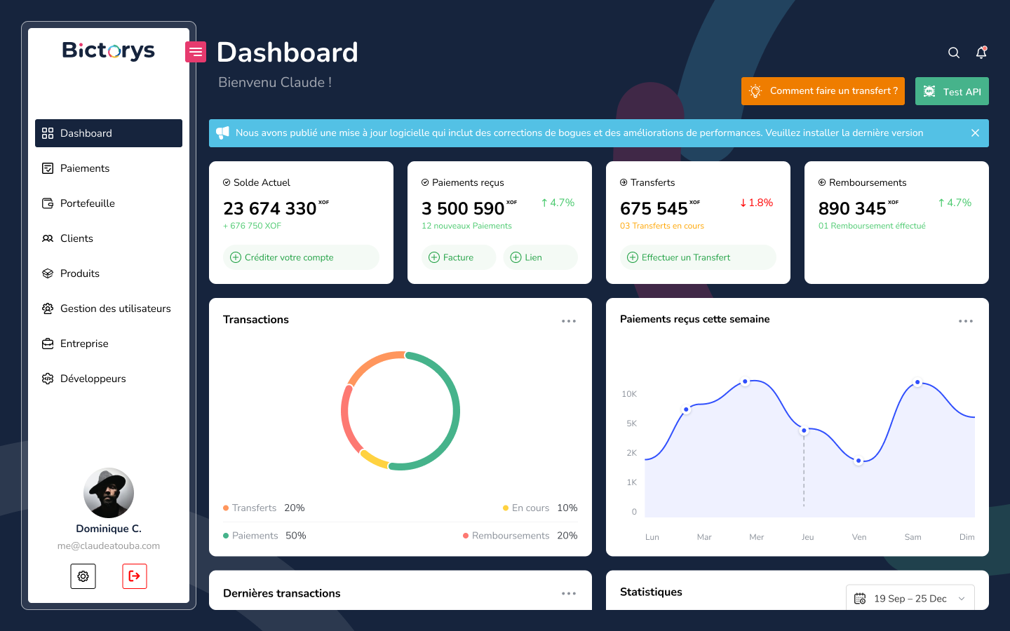Click check icon beside Paiements reçus
Image resolution: width=1010 pixels, height=631 pixels.
[425, 182]
